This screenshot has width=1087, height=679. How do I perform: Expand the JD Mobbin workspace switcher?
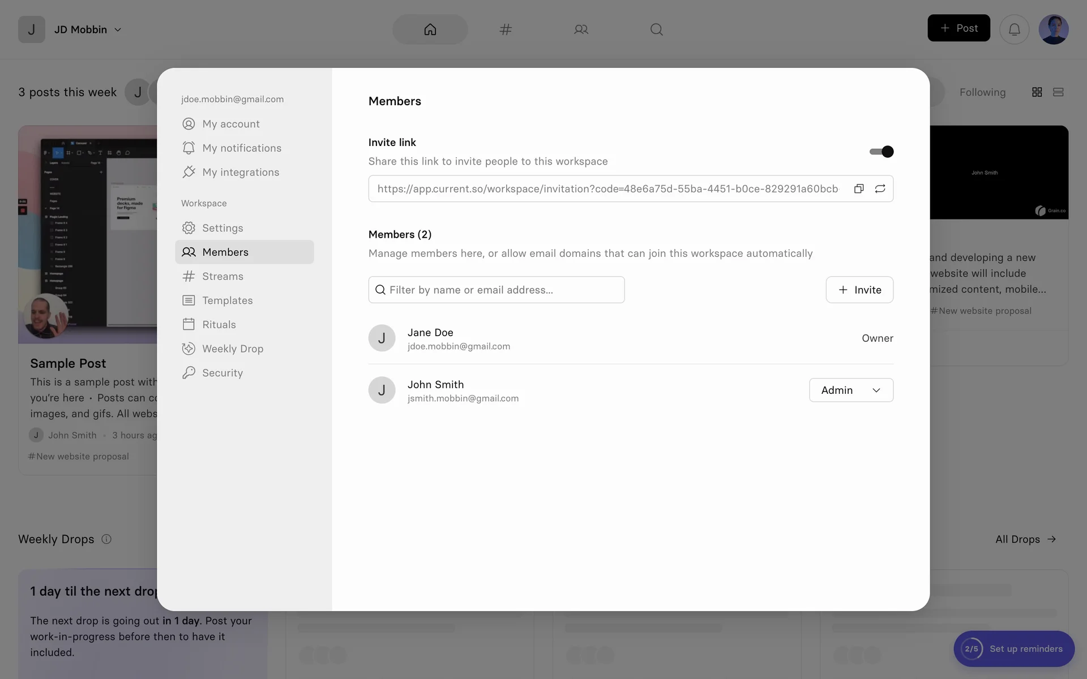click(x=88, y=29)
